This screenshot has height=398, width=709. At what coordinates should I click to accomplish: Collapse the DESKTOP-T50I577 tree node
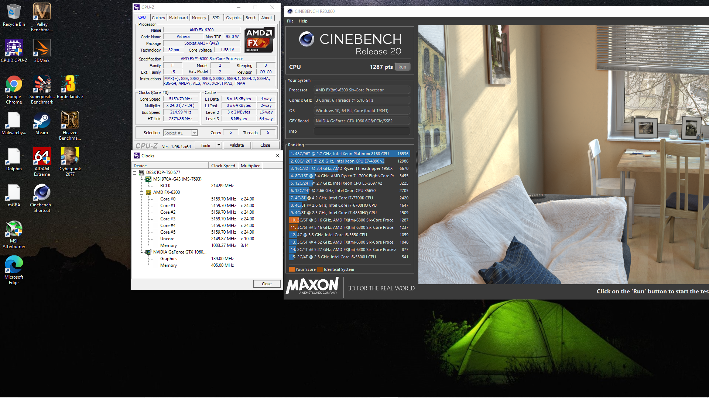135,172
